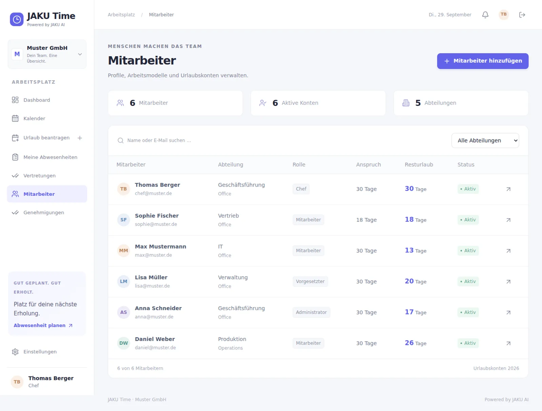The height and width of the screenshot is (411, 542).
Task: Open Meine Abwesenheiten in sidebar
Action: click(x=47, y=157)
